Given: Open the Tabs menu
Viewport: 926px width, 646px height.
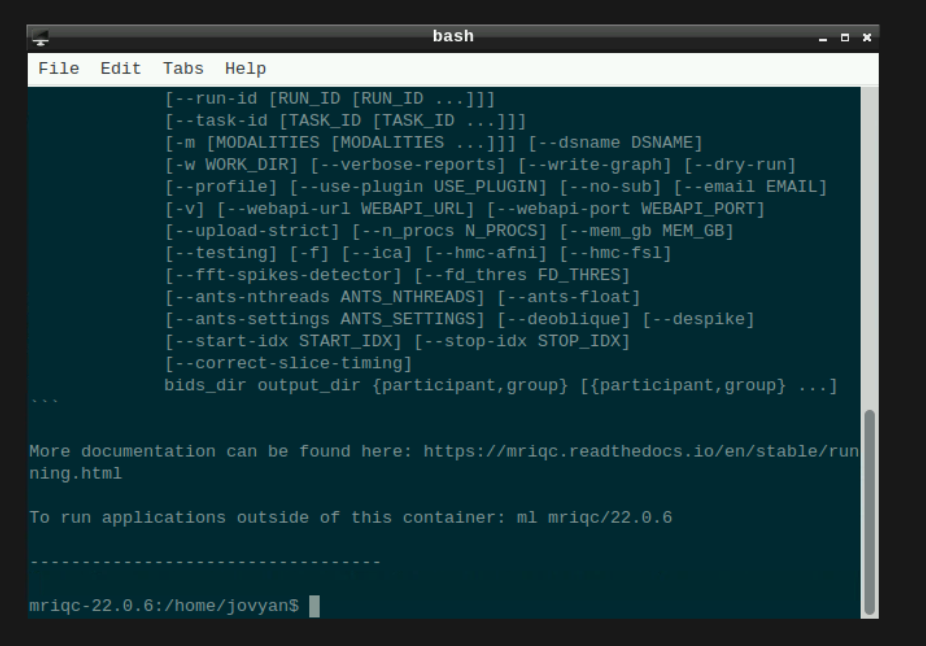Looking at the screenshot, I should point(182,68).
